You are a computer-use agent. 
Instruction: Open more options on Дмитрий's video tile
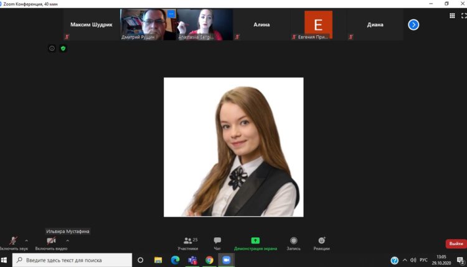tap(171, 14)
